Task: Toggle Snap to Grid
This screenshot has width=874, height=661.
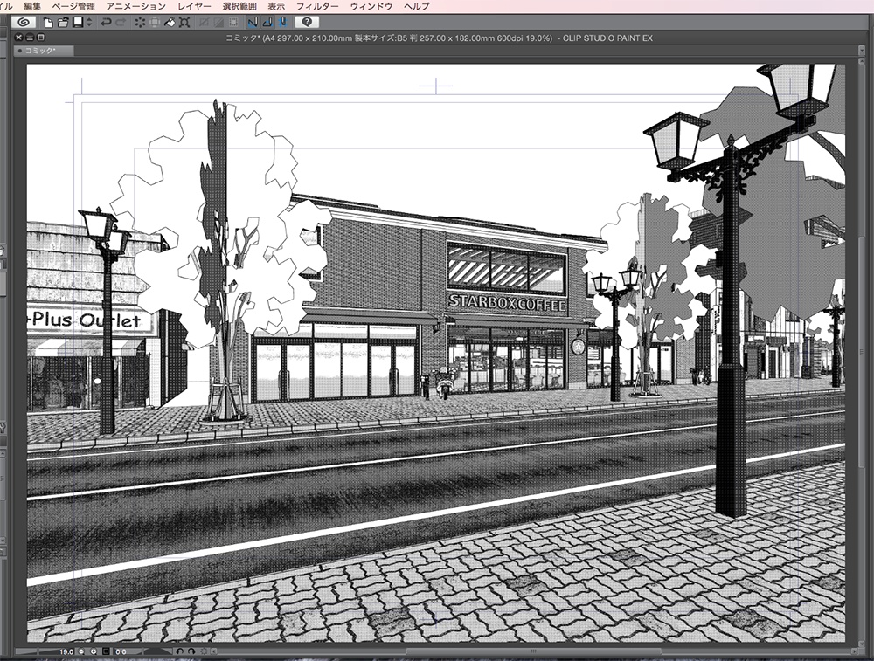Action: coord(282,23)
